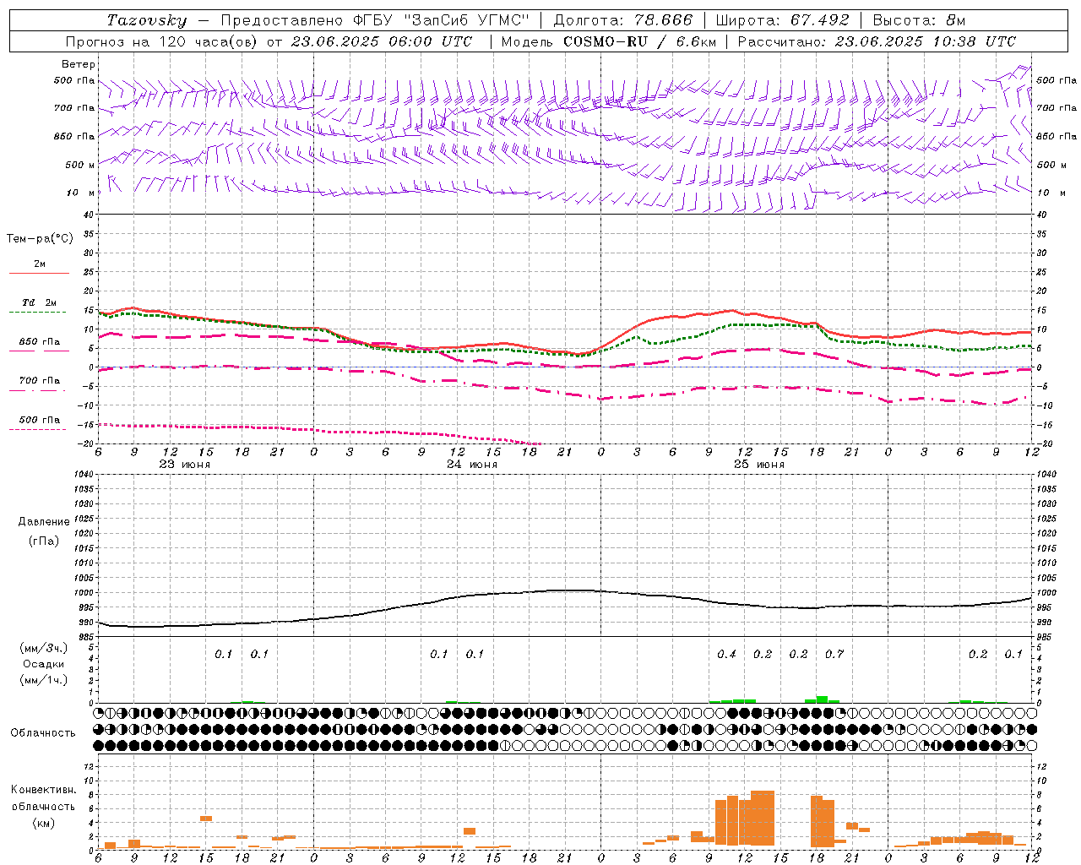Image resolution: width=1081 pixels, height=865 pixels.
Task: Click the (км) convective cloud unit label
Action: point(44,822)
